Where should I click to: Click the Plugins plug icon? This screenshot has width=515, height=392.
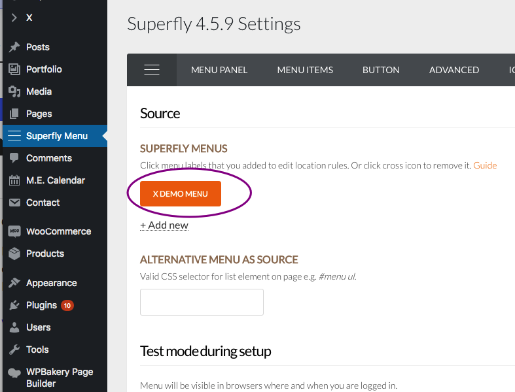click(14, 305)
